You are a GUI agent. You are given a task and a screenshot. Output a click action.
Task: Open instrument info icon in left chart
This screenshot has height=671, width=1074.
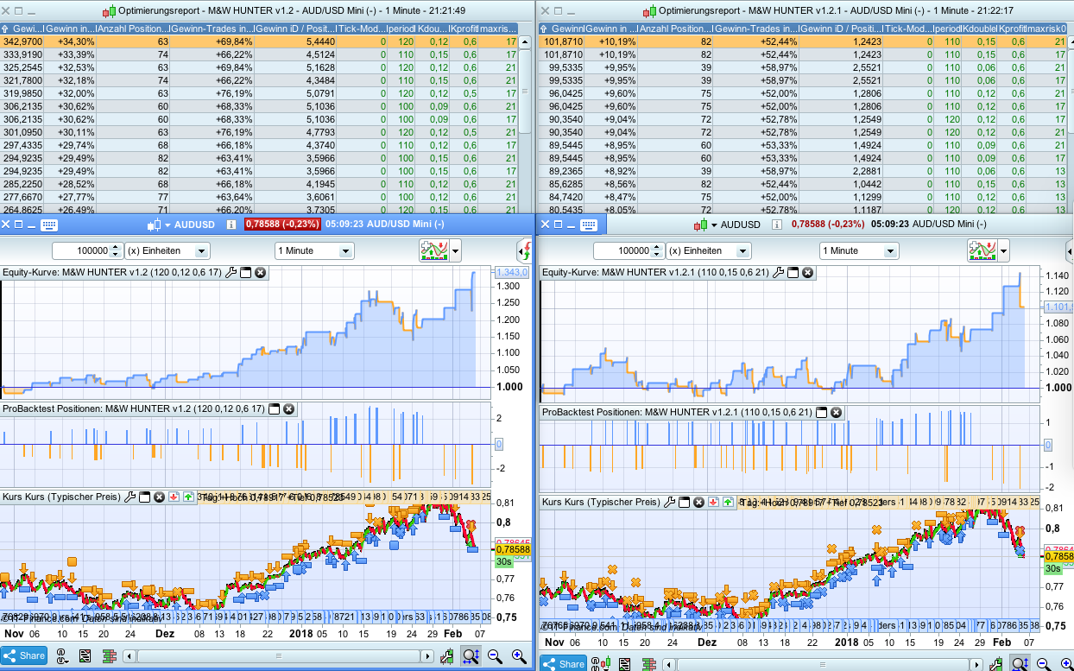[231, 225]
